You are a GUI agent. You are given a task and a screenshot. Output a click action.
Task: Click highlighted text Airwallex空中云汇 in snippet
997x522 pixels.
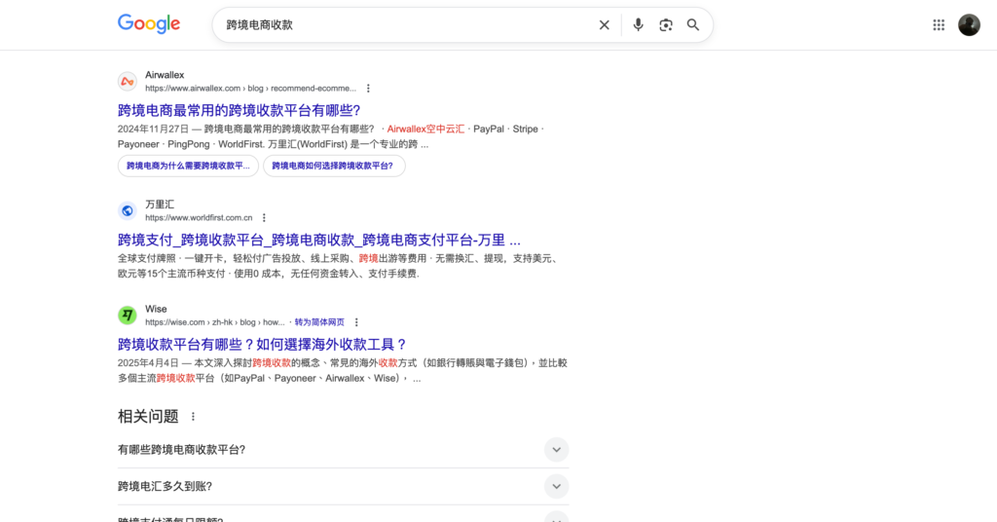(x=426, y=130)
